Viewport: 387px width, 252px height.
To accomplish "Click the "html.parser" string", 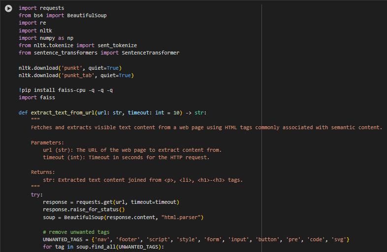I will pyautogui.click(x=181, y=218).
